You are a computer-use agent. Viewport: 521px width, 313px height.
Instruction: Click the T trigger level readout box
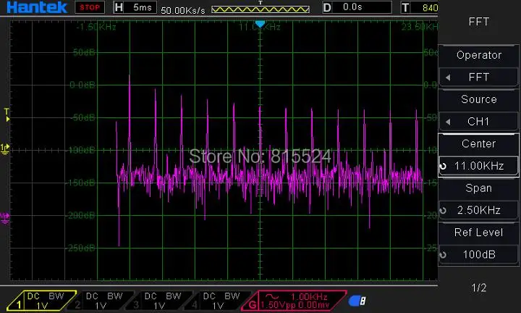(x=419, y=7)
